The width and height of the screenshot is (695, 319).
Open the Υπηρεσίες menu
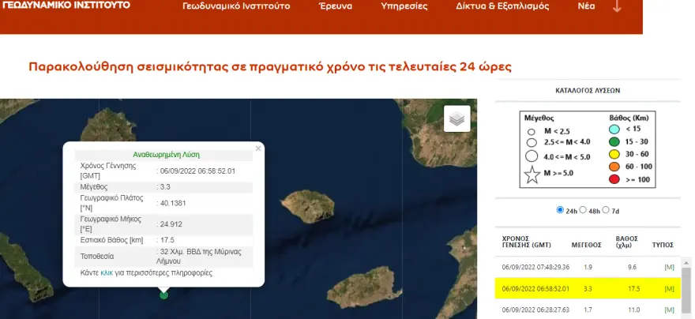coord(404,6)
